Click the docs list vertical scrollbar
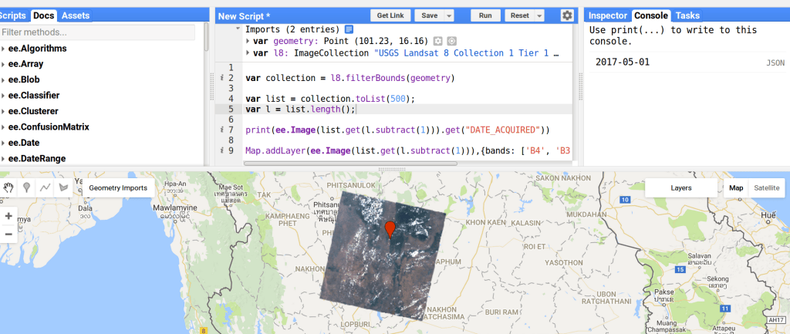Viewport: 790px width, 334px height. click(205, 37)
